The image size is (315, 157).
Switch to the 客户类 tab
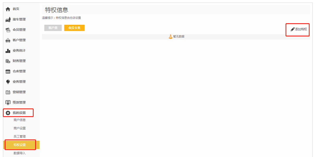coord(53,28)
